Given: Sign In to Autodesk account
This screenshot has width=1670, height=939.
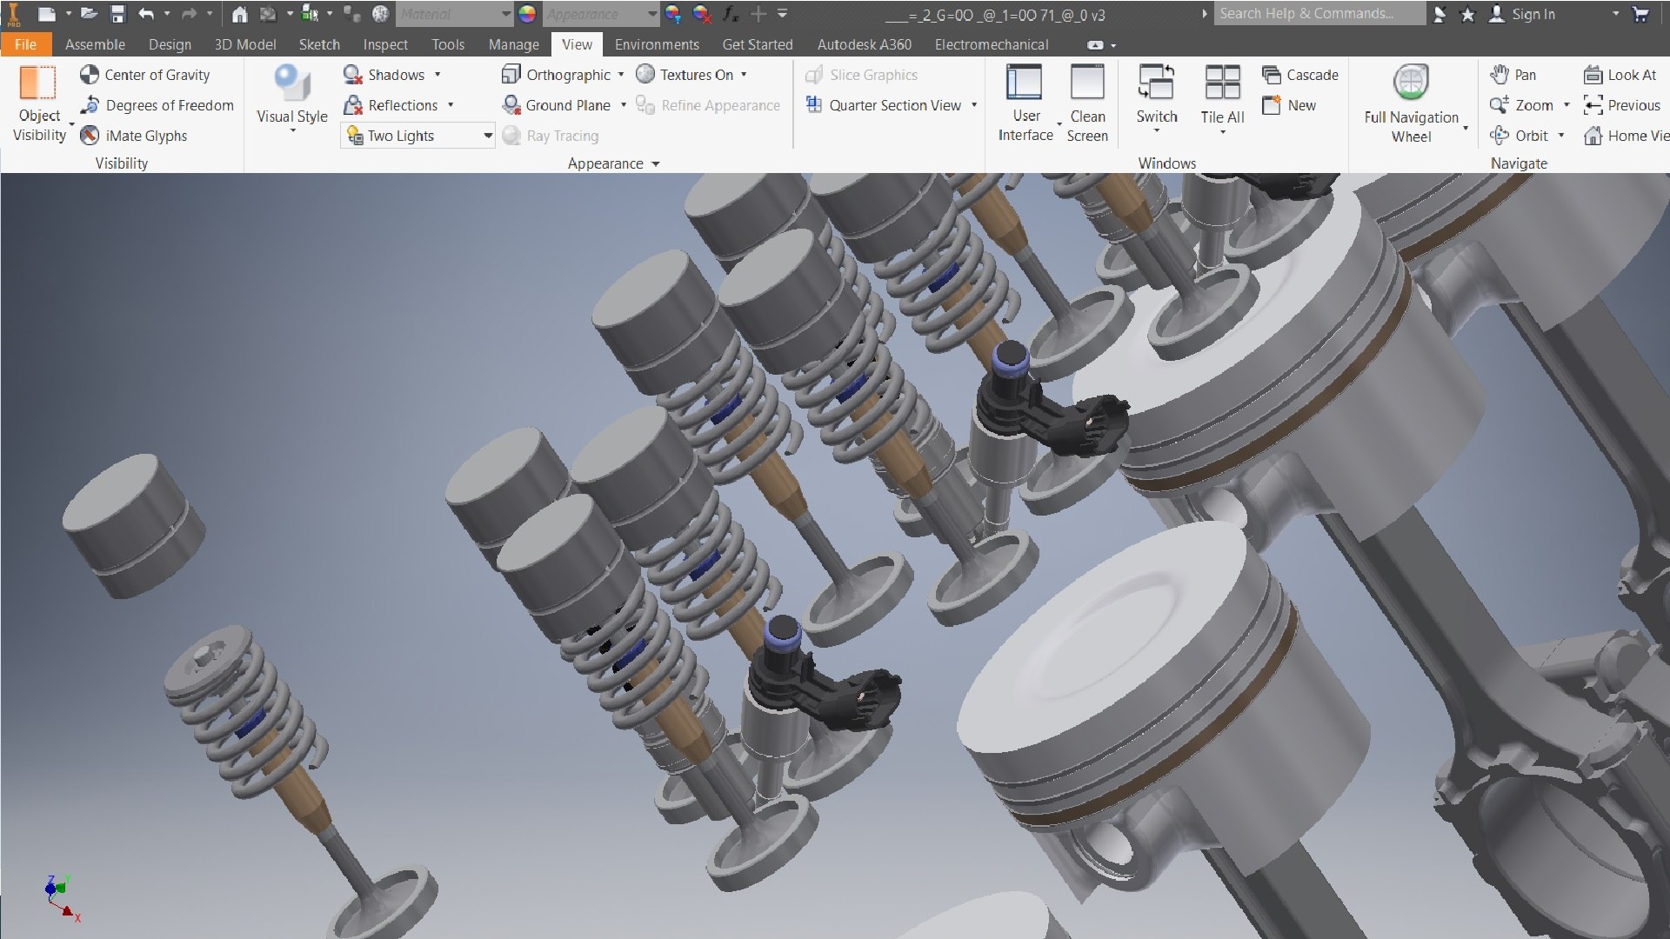Looking at the screenshot, I should [x=1522, y=14].
